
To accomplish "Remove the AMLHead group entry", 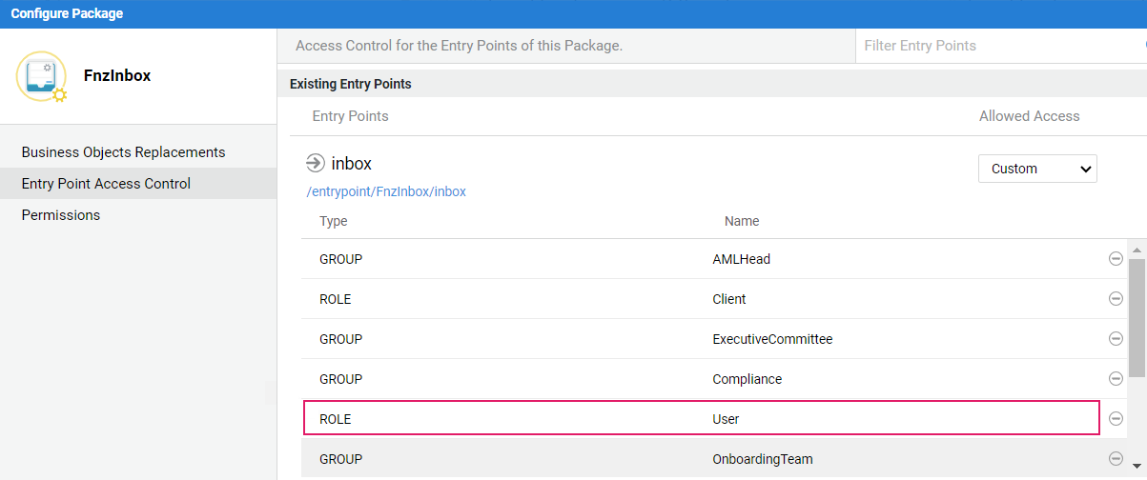I will coord(1116,259).
